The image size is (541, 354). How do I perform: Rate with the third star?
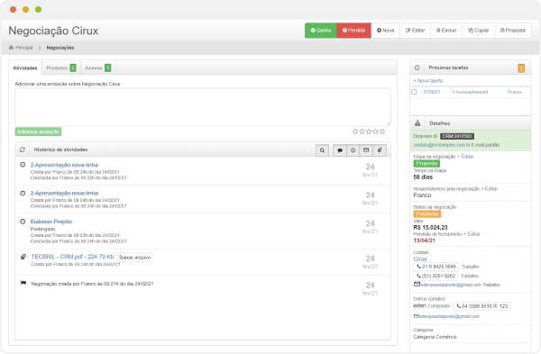click(x=369, y=132)
